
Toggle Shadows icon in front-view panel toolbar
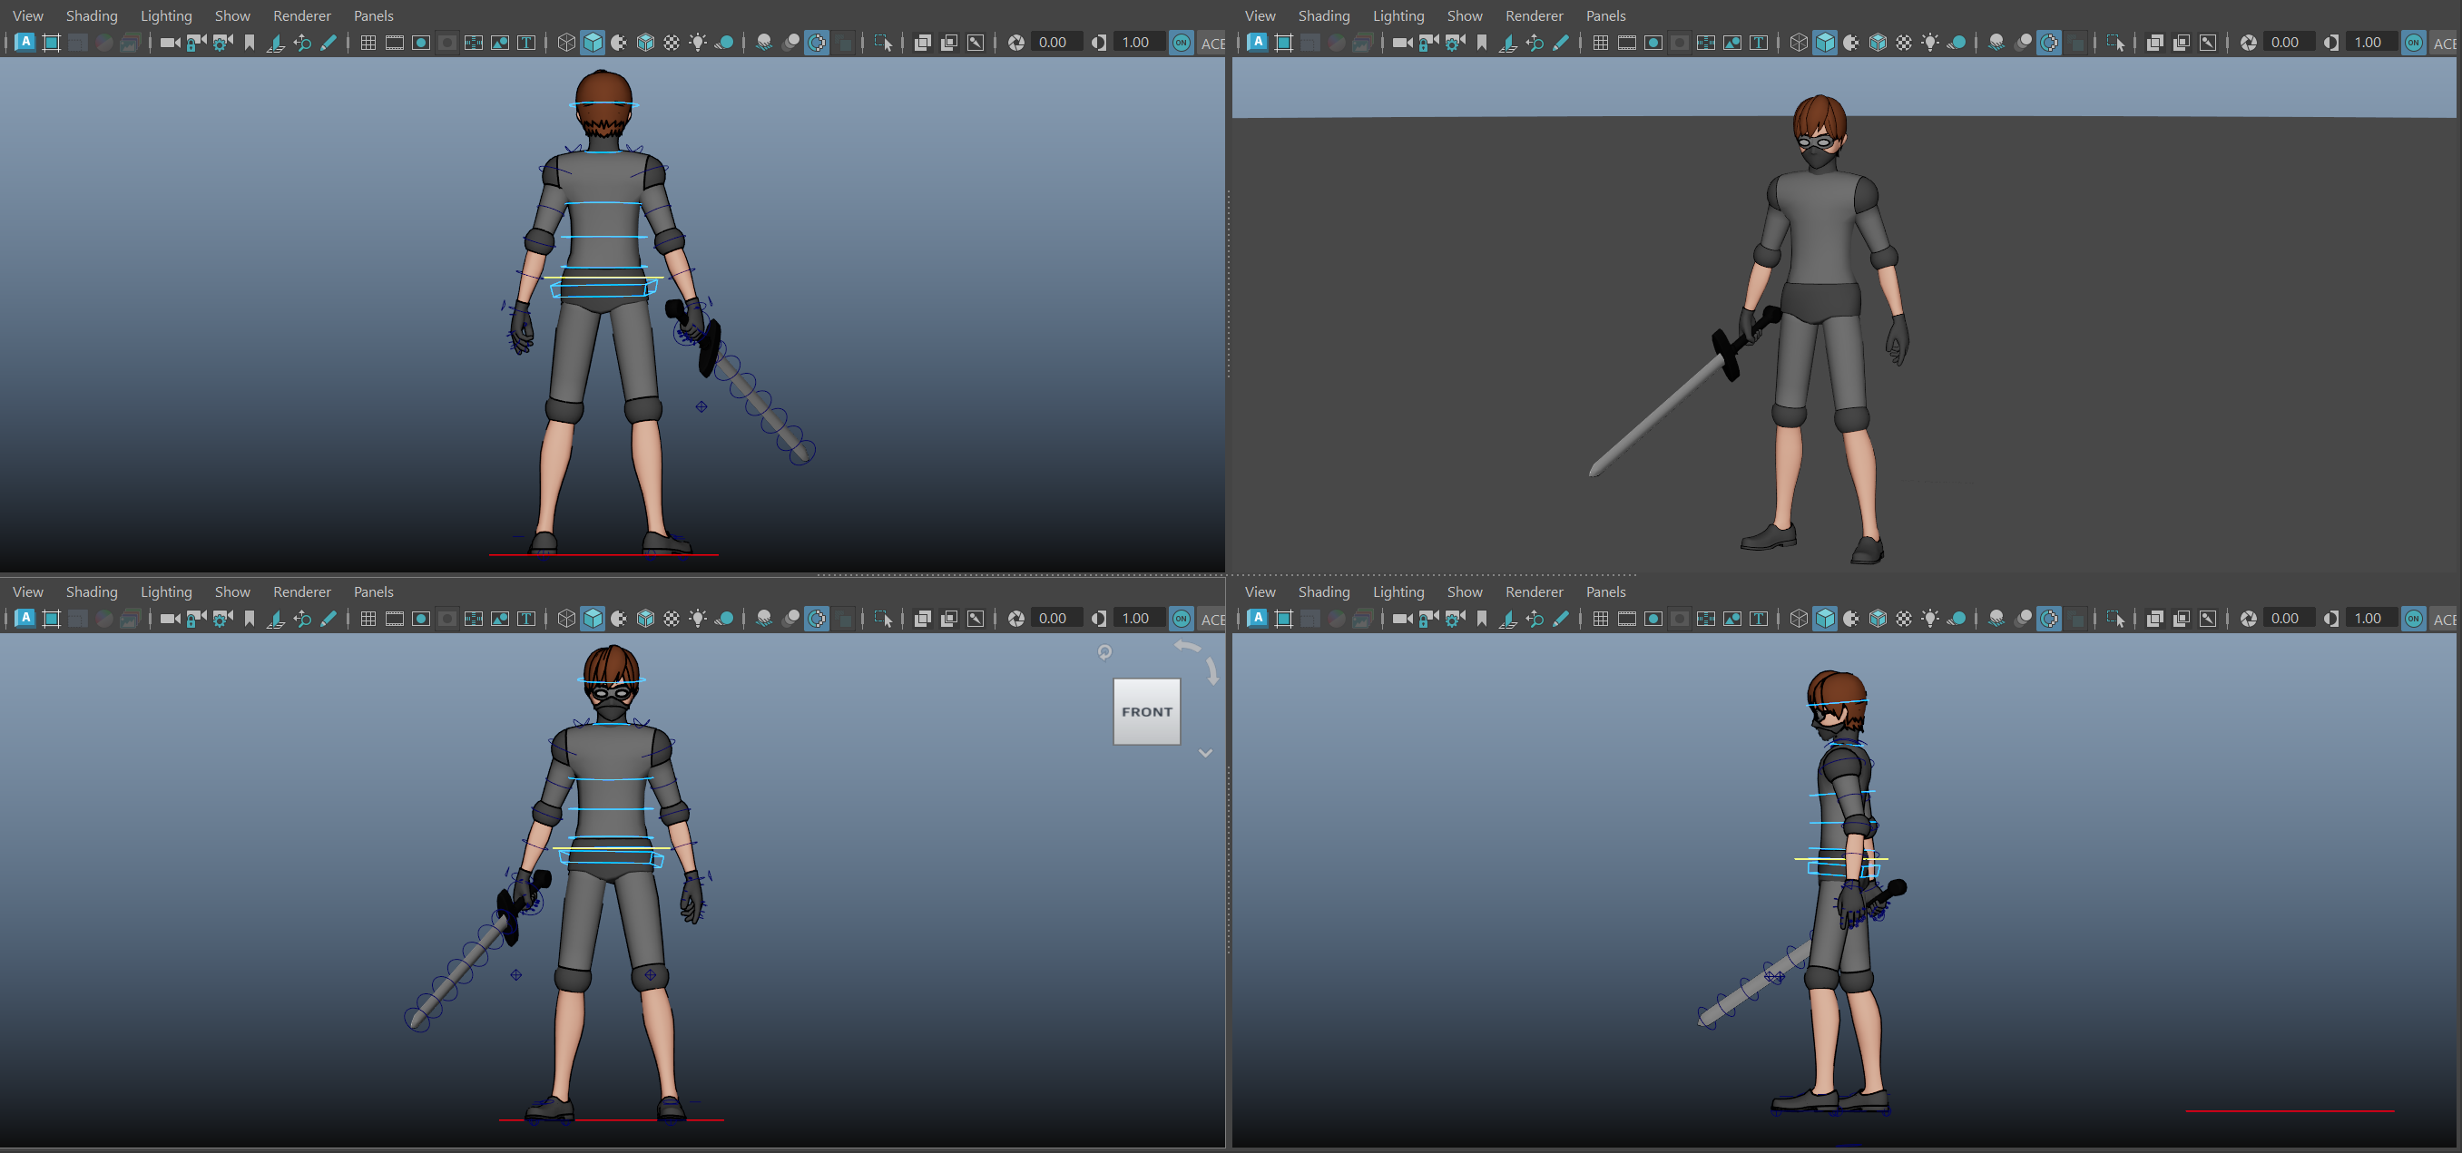tap(724, 619)
